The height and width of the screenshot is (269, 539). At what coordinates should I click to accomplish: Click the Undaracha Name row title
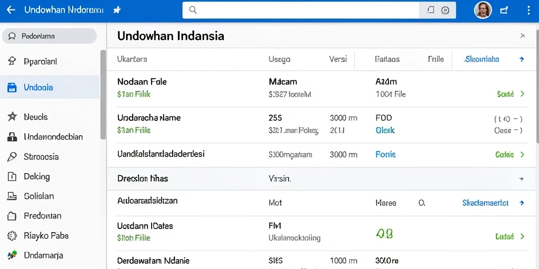pos(149,118)
